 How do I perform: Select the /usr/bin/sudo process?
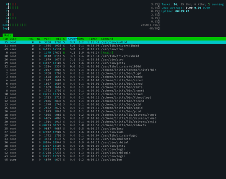[x=113, y=132]
